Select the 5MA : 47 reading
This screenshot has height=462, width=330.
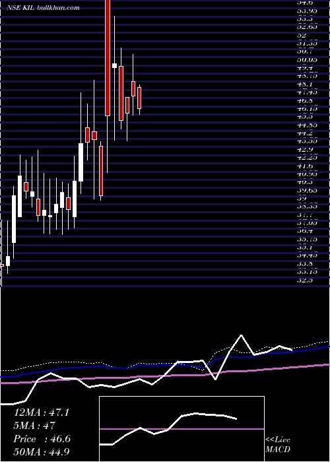pyautogui.click(x=34, y=426)
